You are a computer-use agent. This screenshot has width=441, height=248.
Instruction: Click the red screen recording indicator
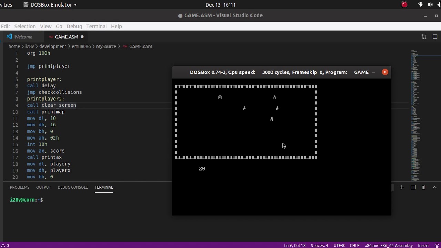tap(404, 4)
